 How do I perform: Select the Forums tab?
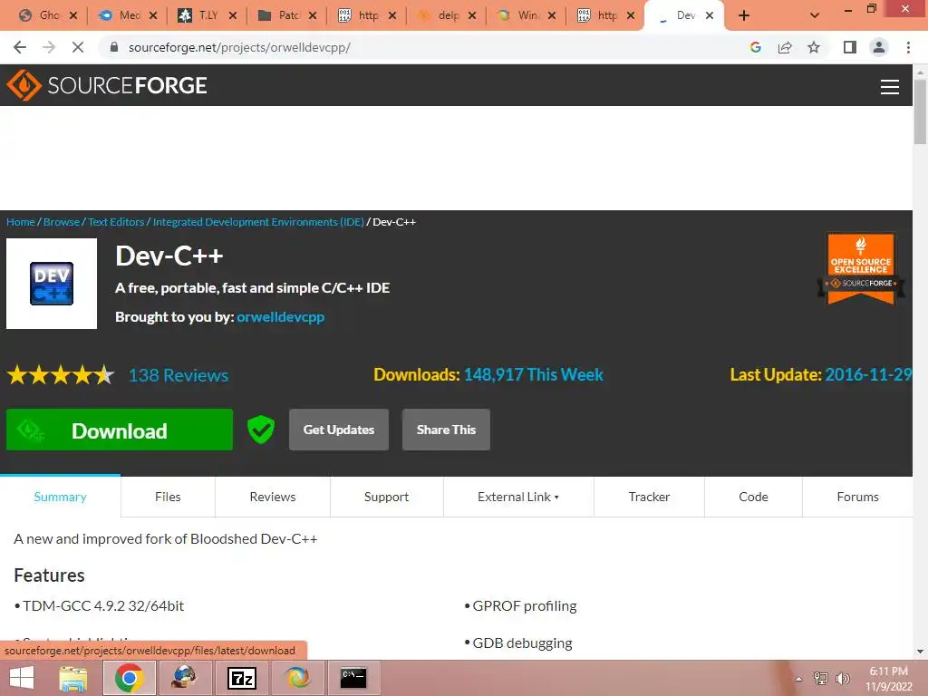click(x=857, y=498)
